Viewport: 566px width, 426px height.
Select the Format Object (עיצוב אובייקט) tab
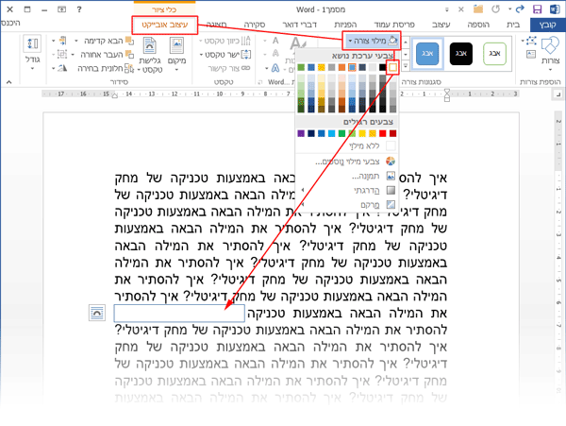coord(164,25)
